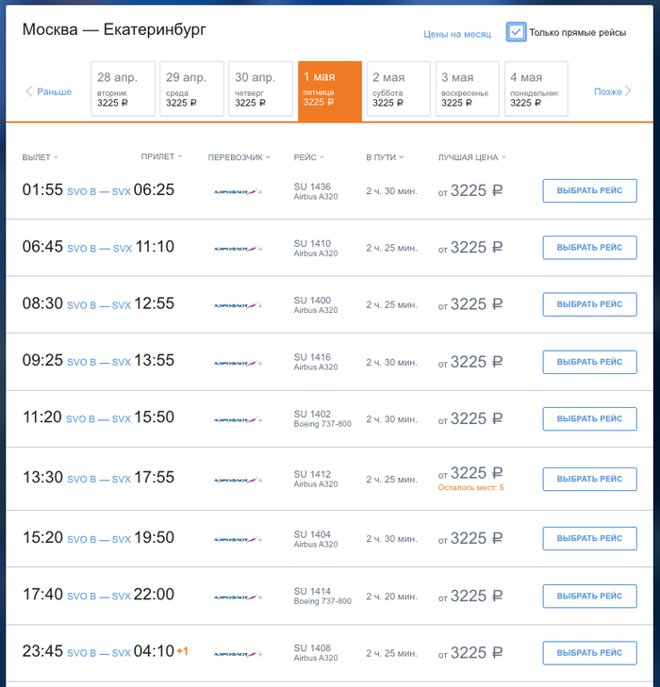Click the Aeroflot logo for flight SU 1414

pos(237,597)
